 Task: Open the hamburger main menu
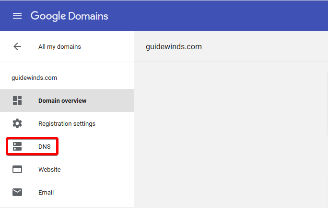[17, 16]
